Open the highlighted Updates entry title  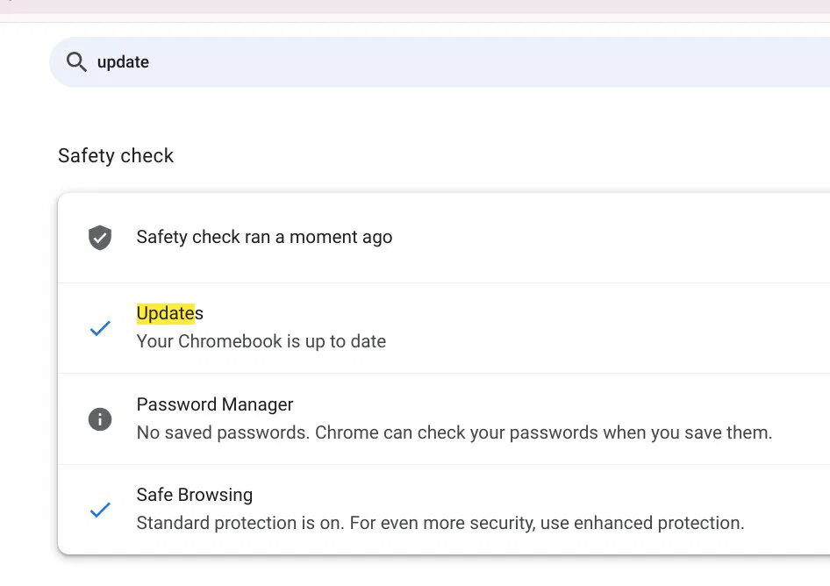[x=169, y=313]
